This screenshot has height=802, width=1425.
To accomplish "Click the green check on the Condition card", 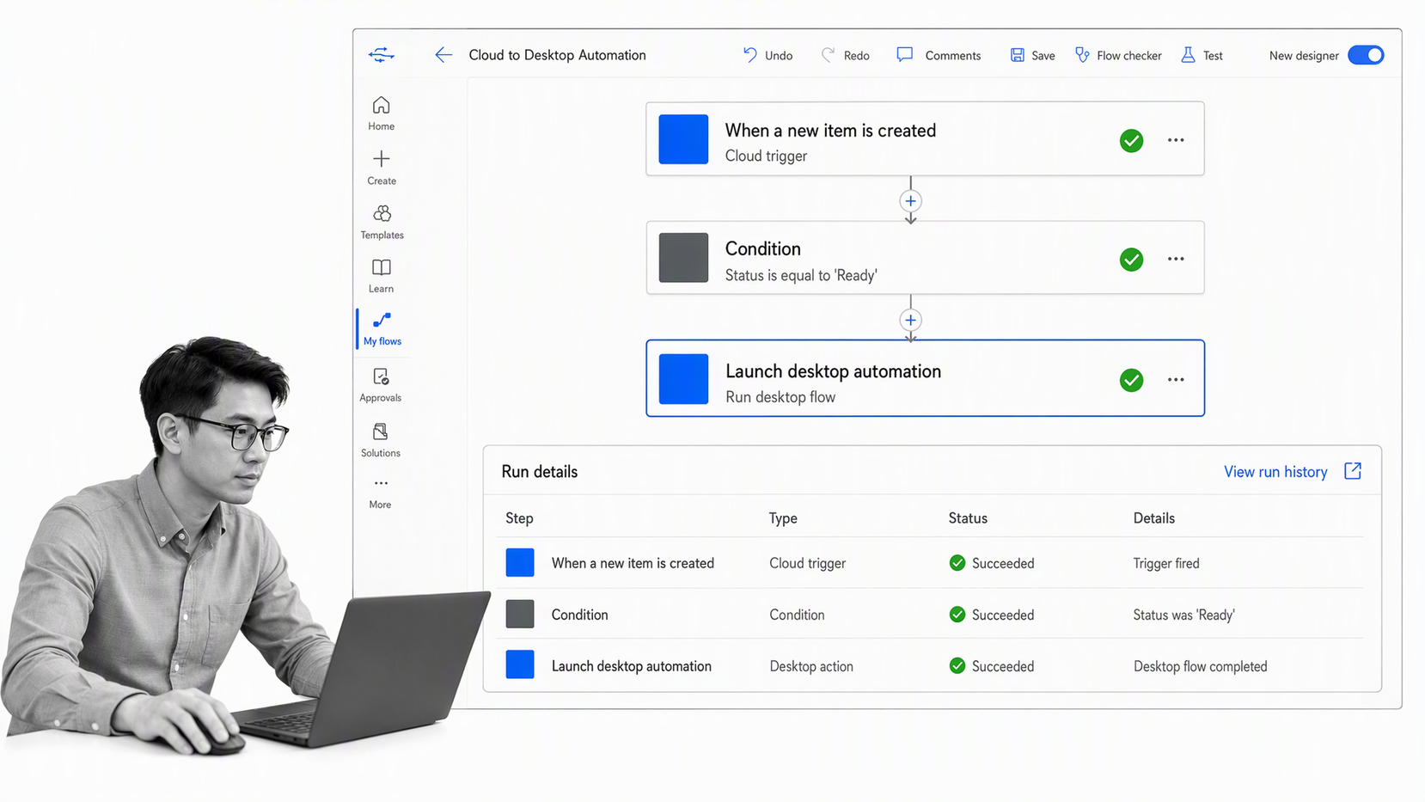I will click(1131, 259).
